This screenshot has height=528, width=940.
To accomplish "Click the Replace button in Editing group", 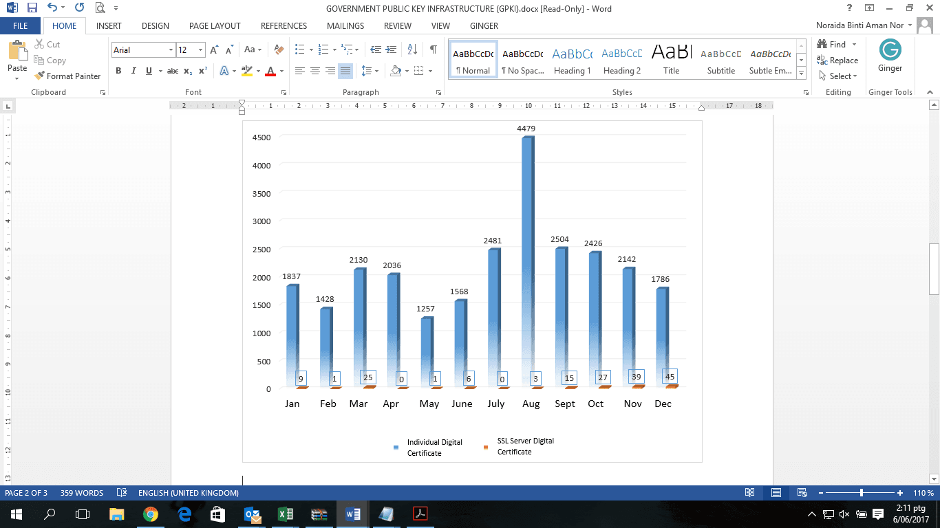I will 837,60.
